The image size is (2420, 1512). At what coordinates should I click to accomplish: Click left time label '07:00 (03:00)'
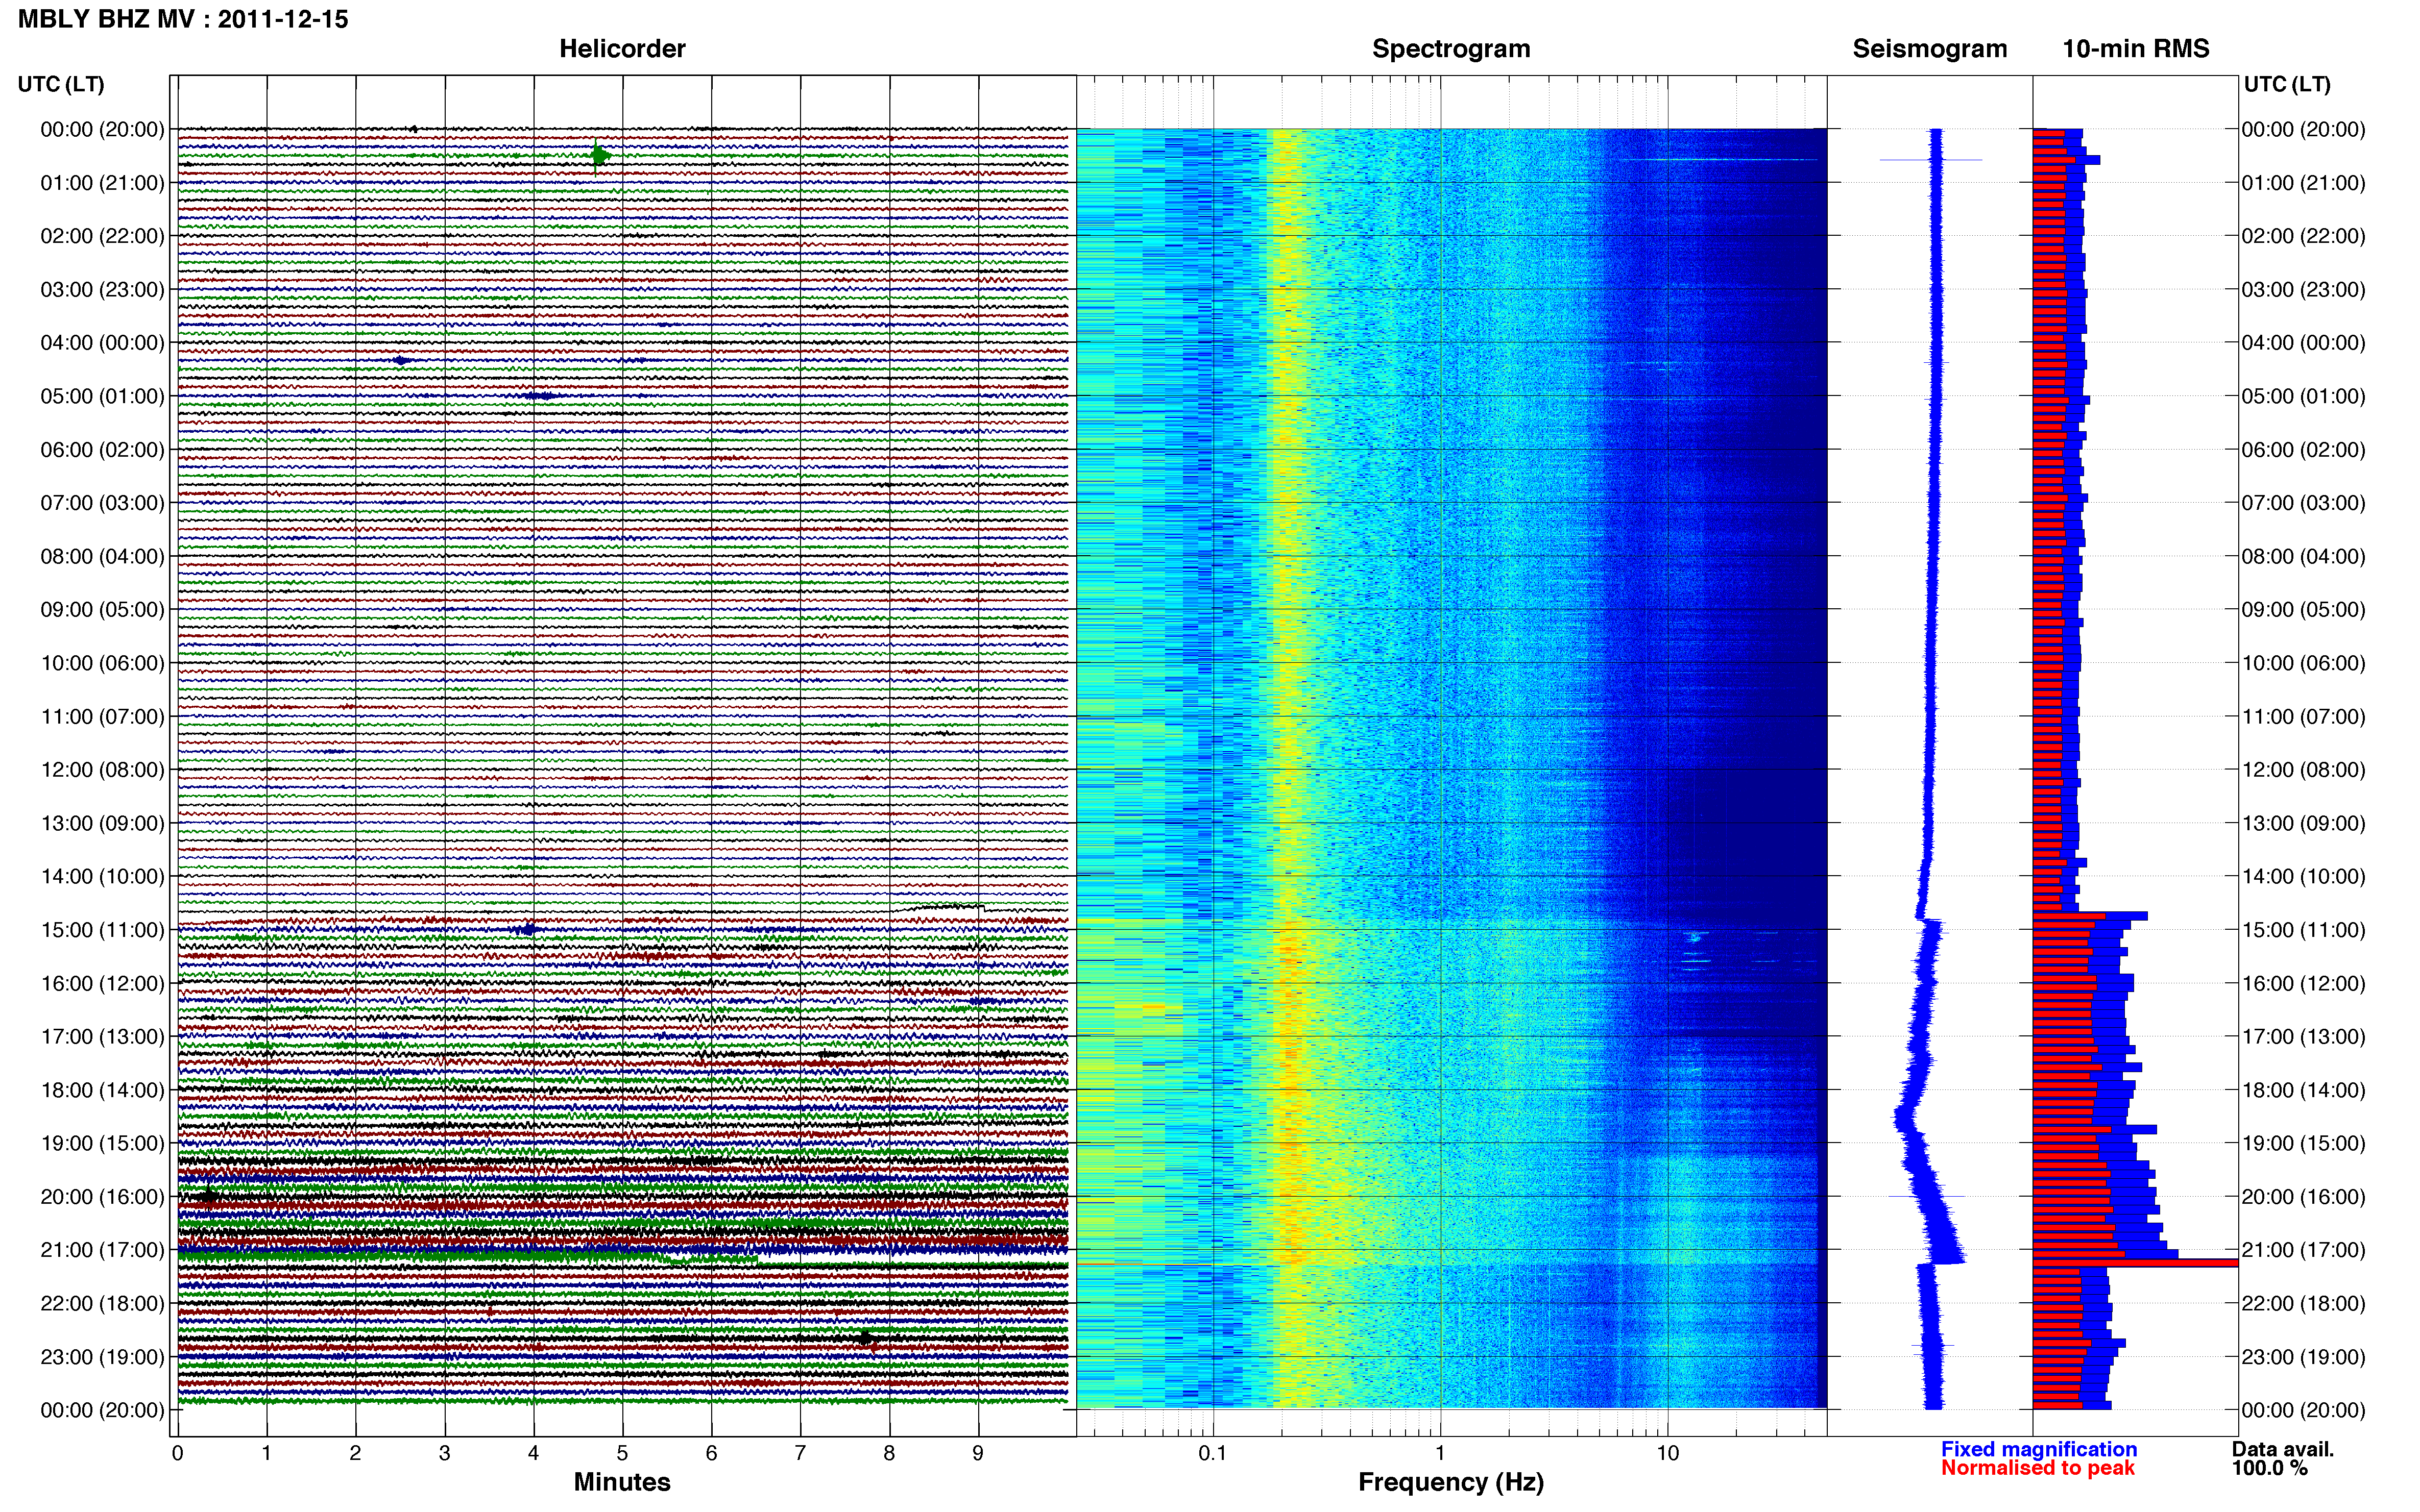[x=102, y=503]
